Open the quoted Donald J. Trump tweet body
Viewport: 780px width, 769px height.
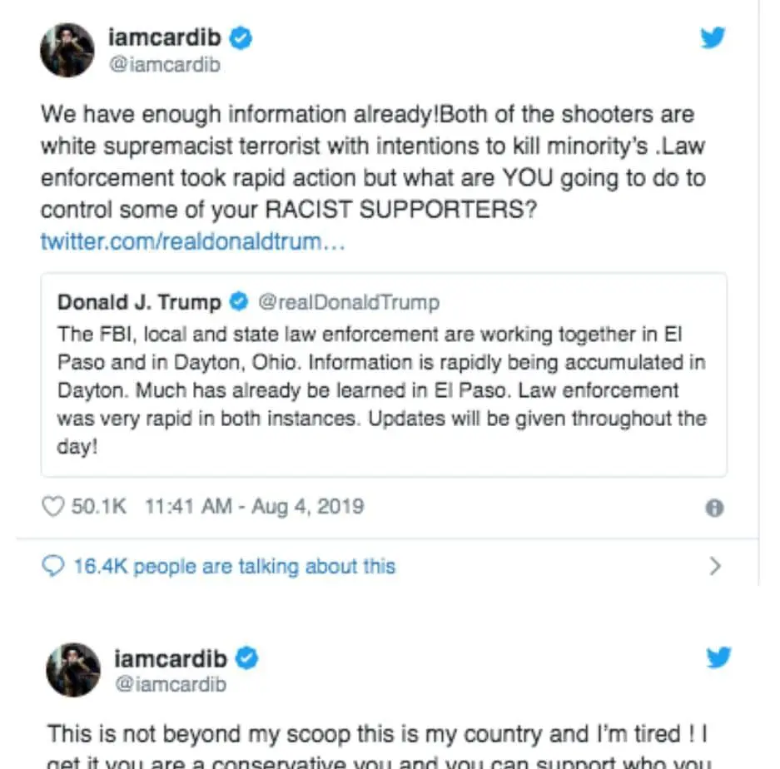coord(381,389)
